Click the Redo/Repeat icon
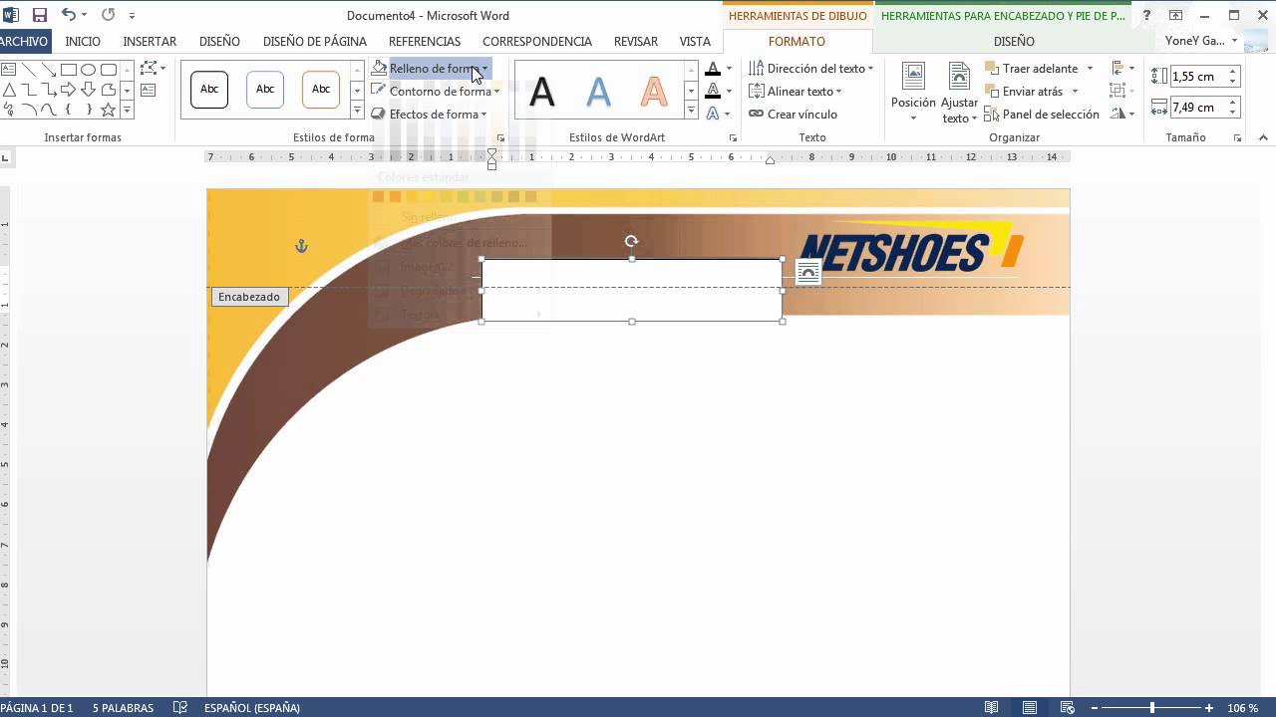The height and width of the screenshot is (717, 1276). (x=108, y=15)
